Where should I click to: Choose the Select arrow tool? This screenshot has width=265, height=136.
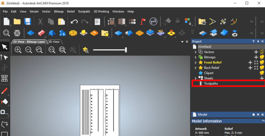[5, 47]
